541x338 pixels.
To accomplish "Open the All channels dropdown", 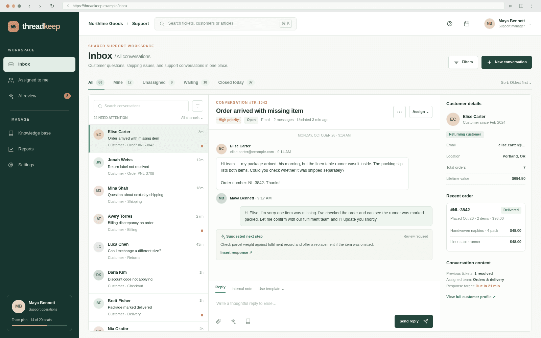I will pyautogui.click(x=192, y=118).
